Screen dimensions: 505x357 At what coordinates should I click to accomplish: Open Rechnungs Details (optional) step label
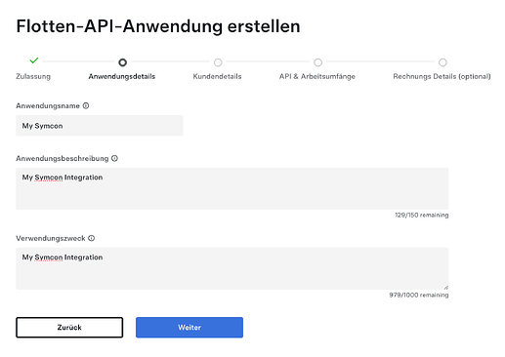pyautogui.click(x=442, y=76)
